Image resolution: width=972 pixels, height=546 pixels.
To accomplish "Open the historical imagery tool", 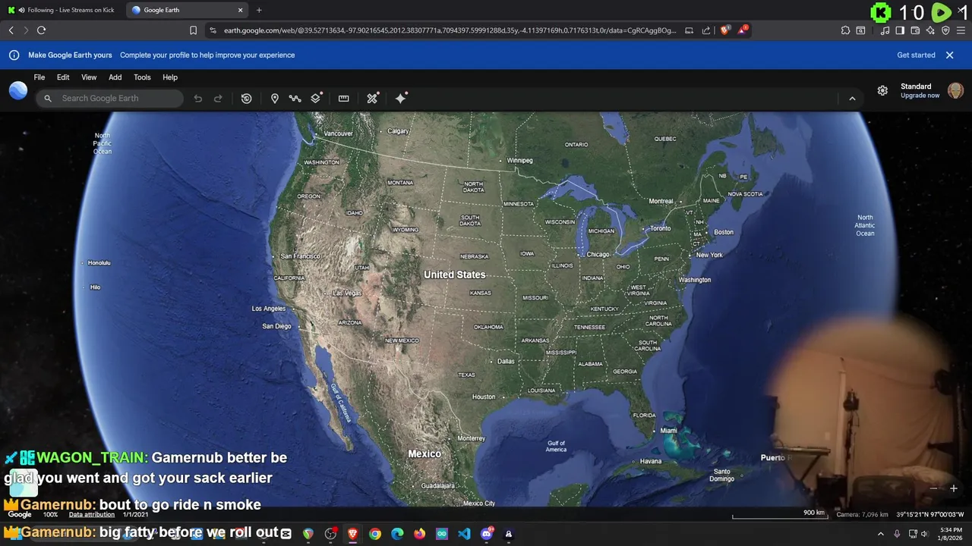I will tap(246, 99).
